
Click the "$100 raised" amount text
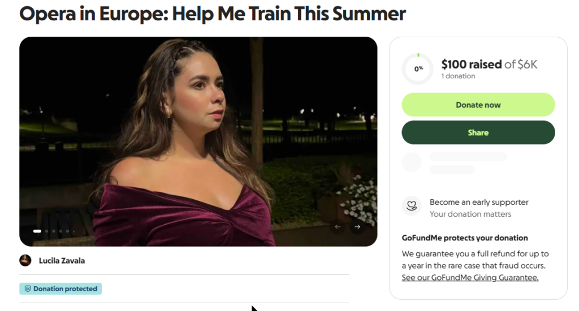471,64
